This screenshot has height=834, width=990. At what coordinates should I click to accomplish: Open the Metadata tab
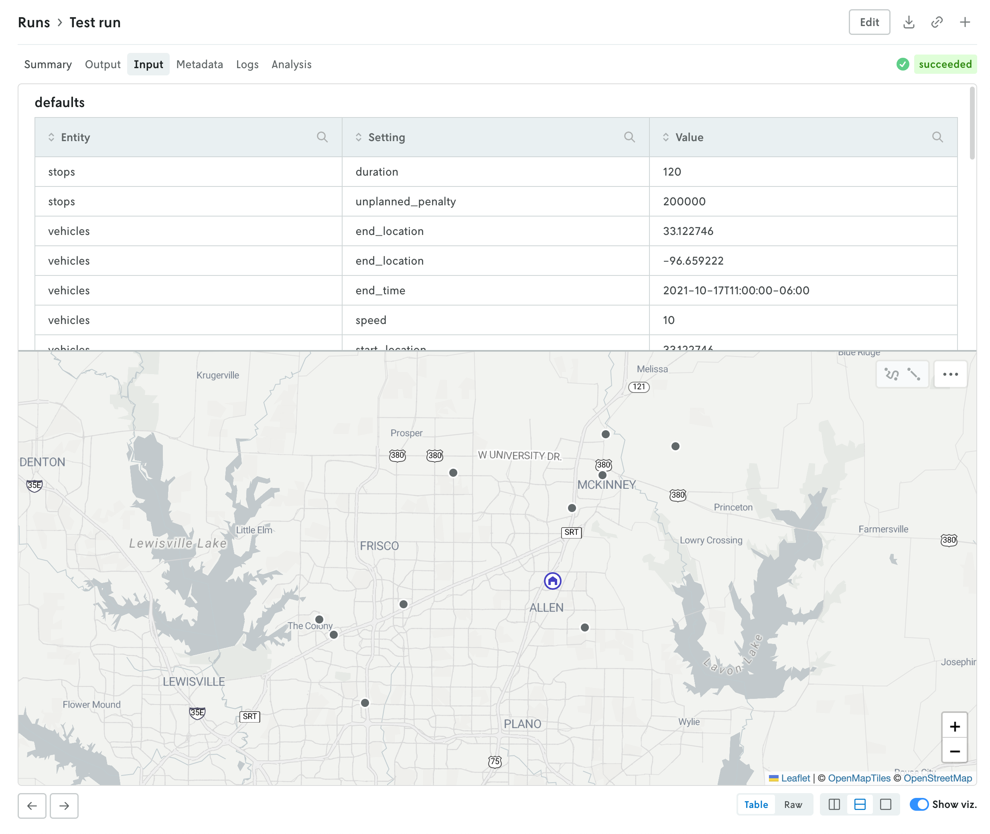[199, 64]
